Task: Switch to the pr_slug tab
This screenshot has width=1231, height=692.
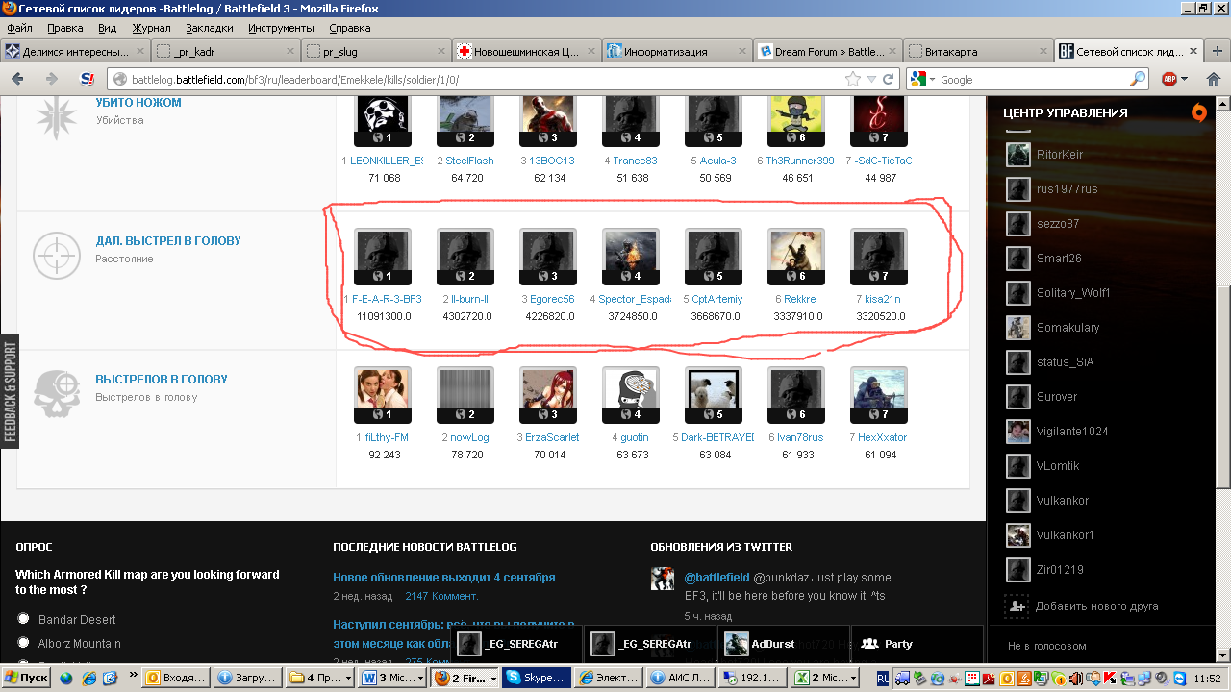Action: [377, 52]
